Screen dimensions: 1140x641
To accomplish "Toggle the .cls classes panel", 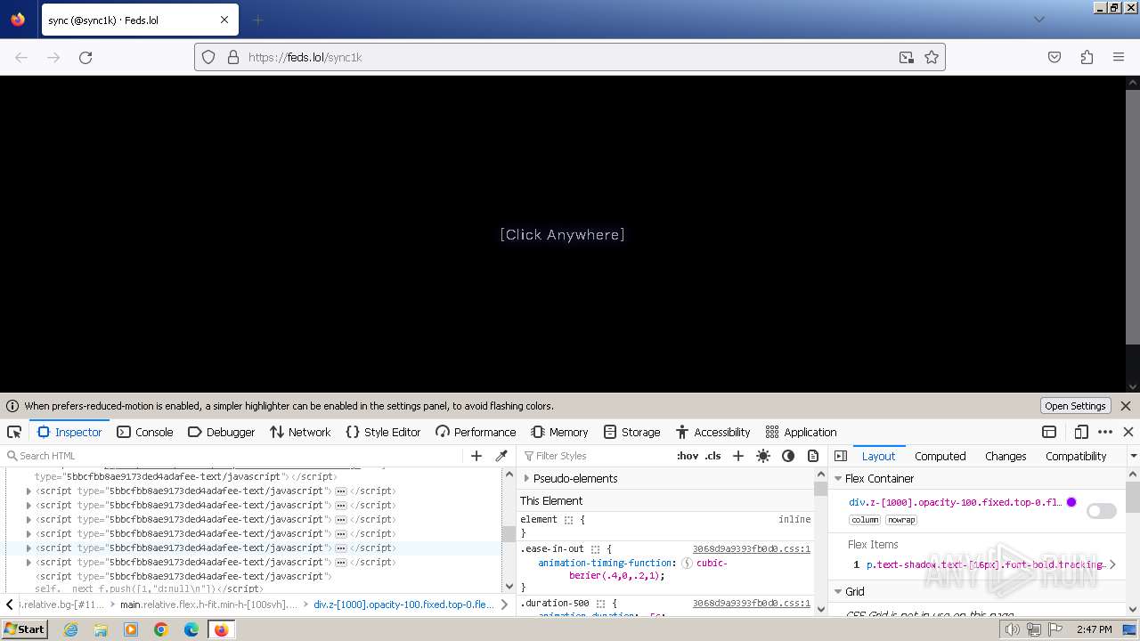I will [x=712, y=456].
